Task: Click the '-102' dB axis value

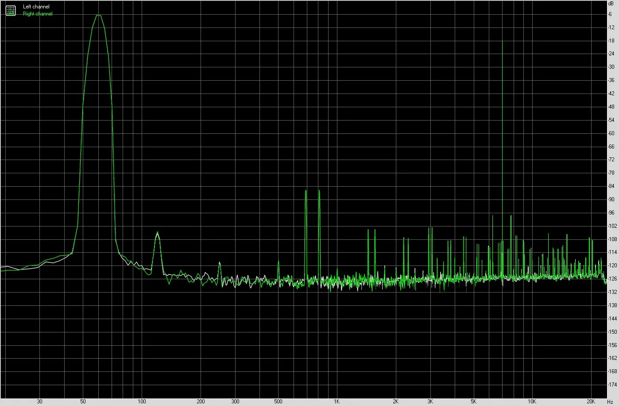Action: click(613, 226)
